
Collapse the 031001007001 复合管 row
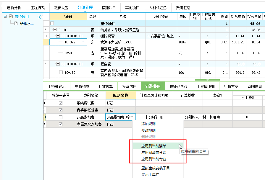pyautogui.click(x=58, y=64)
